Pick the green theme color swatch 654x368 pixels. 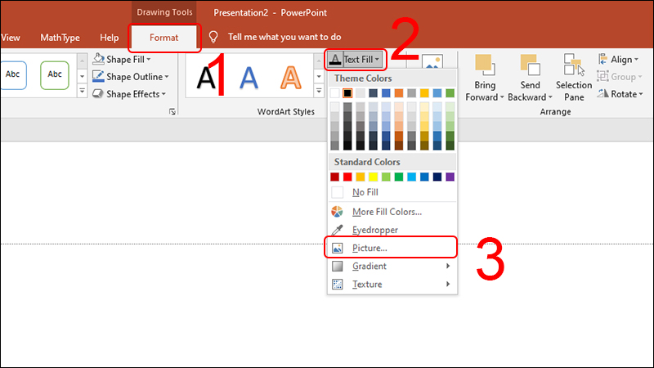(x=450, y=93)
